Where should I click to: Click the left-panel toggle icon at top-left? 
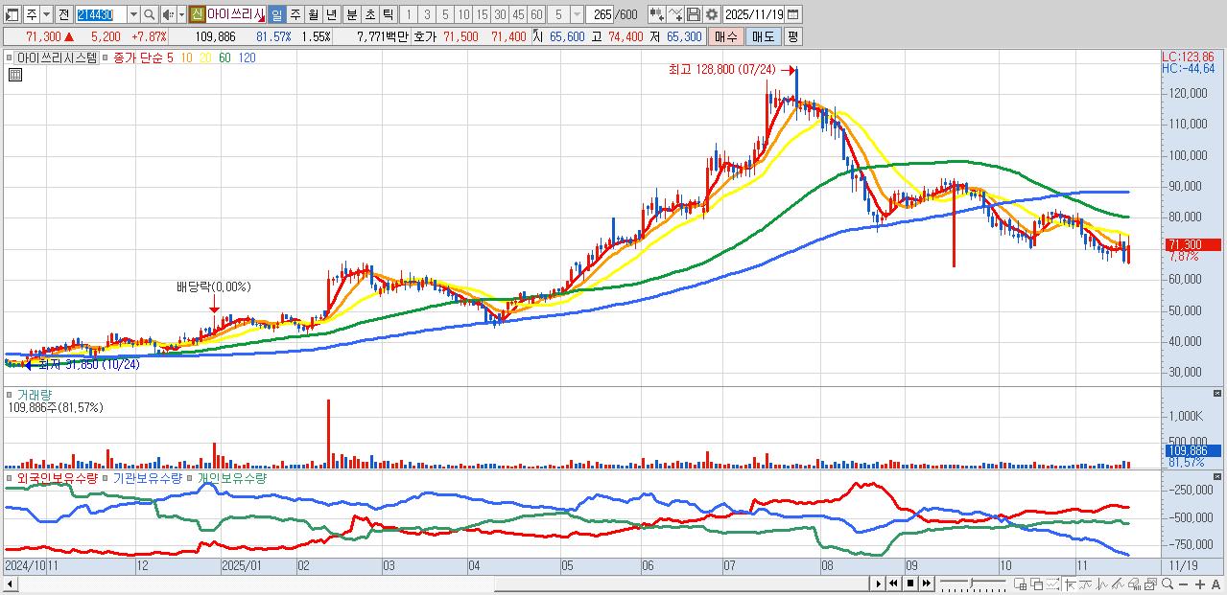(11, 14)
